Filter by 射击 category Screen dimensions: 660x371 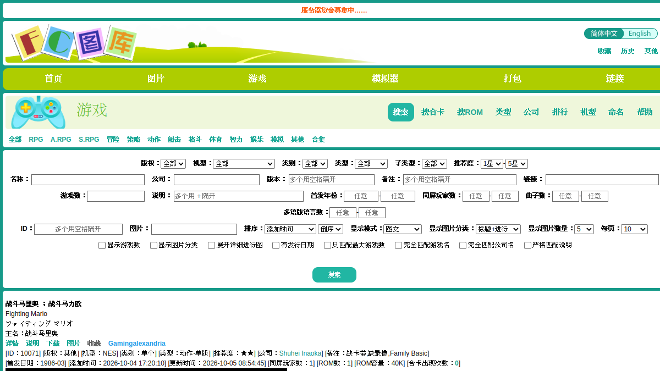point(174,140)
